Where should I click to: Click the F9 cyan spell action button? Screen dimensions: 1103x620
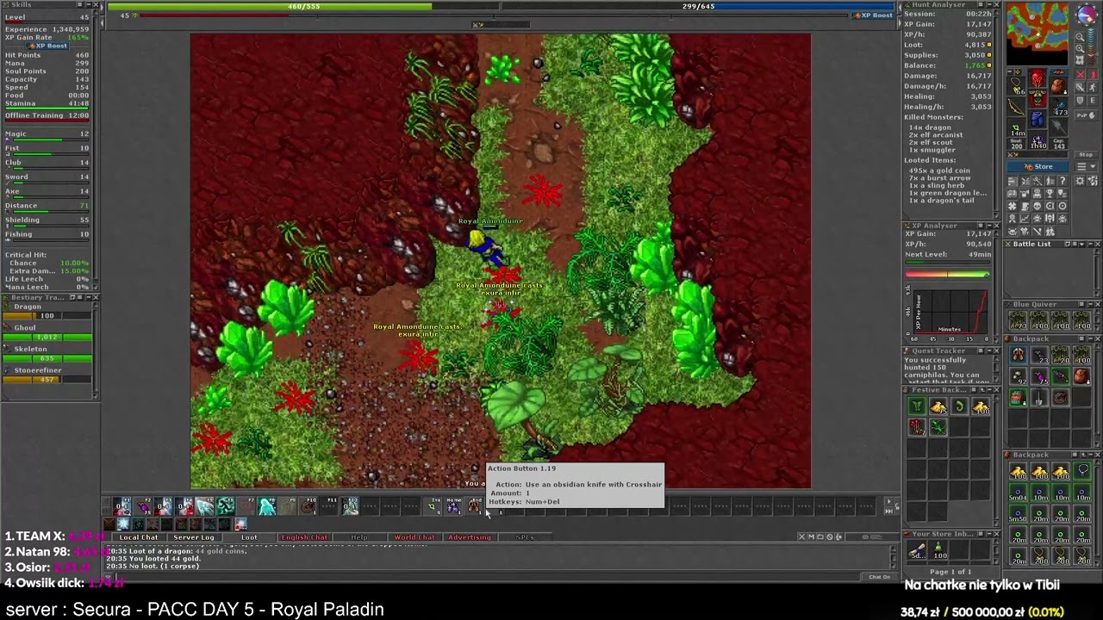pyautogui.click(x=266, y=505)
